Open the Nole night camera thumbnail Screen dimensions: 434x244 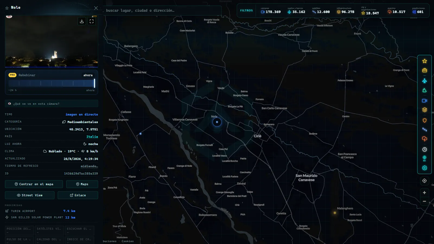click(52, 41)
